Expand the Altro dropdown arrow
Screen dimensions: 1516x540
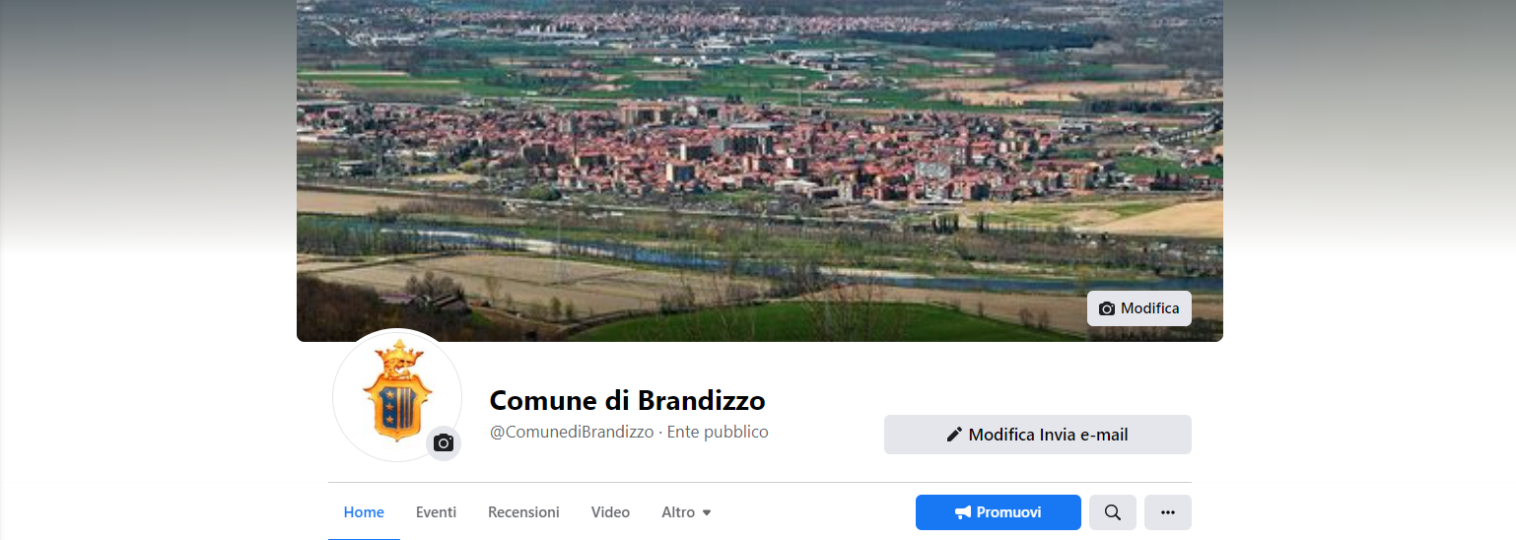[x=707, y=513]
